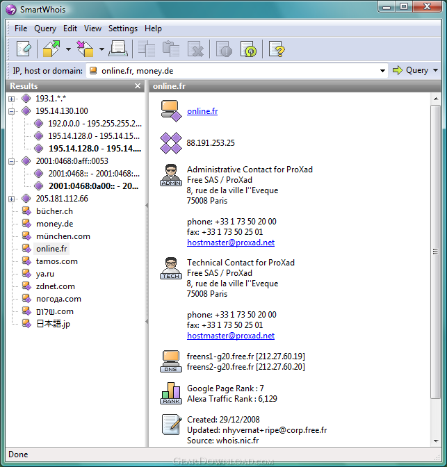Open the Settings menu
This screenshot has height=467, width=447.
pyautogui.click(x=123, y=28)
